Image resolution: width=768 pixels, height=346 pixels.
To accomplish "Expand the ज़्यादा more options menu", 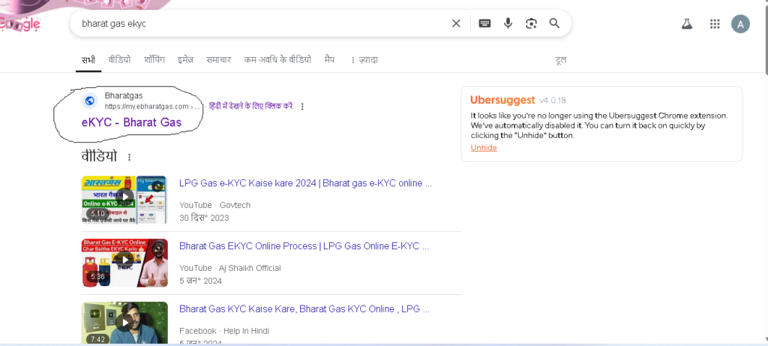I will click(364, 60).
